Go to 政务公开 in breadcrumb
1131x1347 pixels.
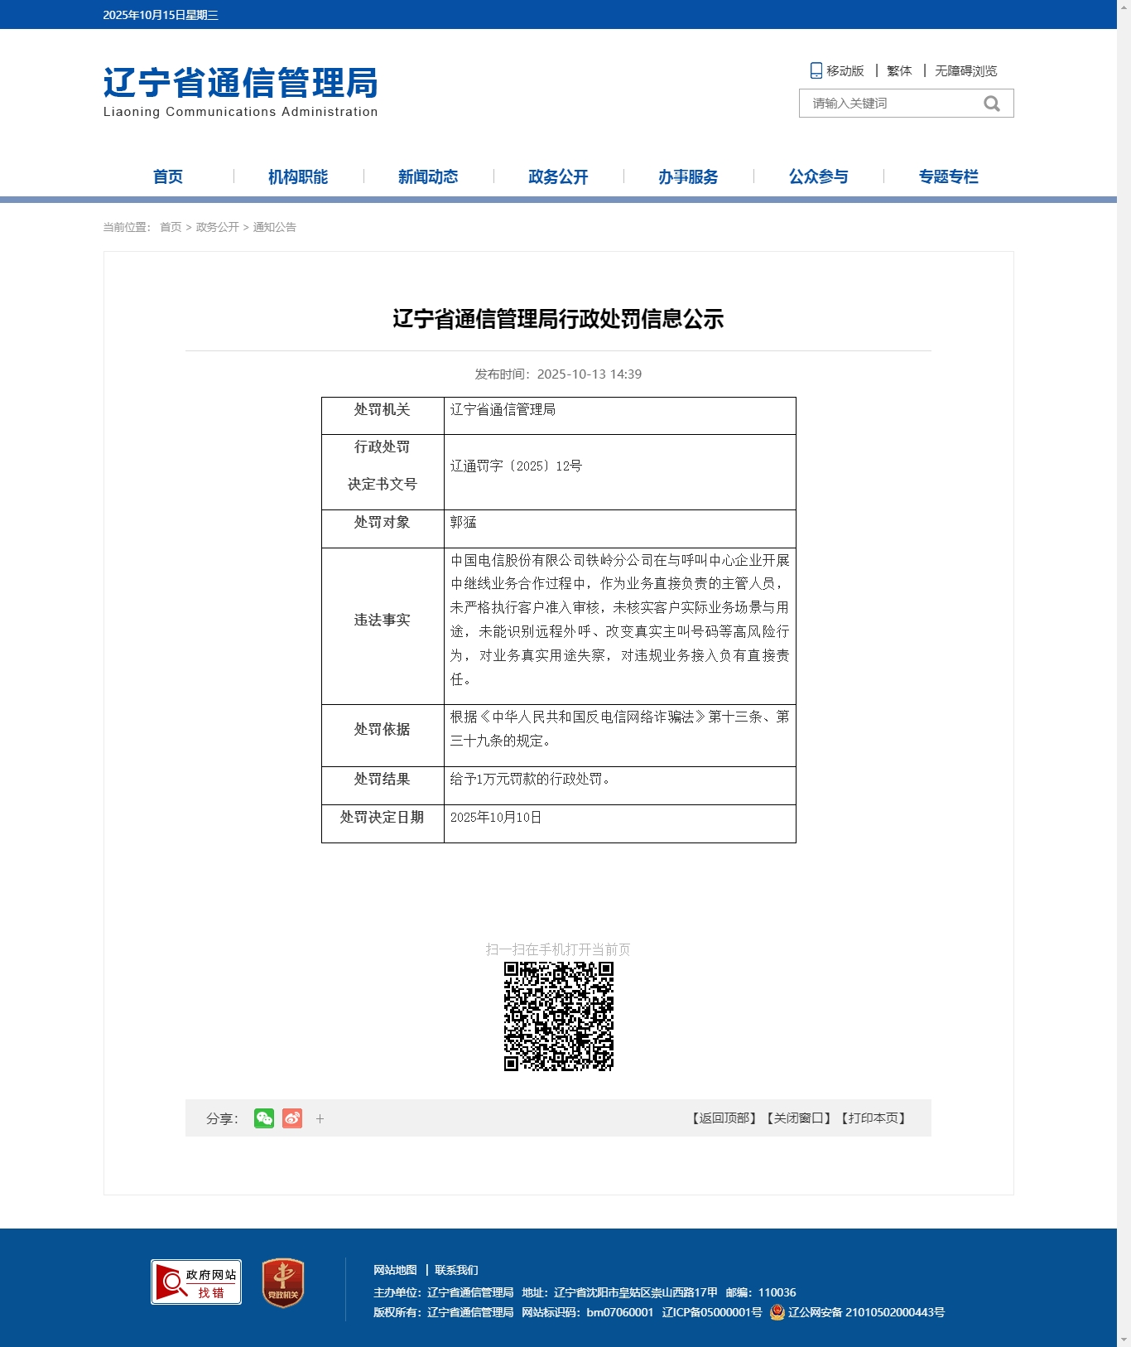pos(217,227)
